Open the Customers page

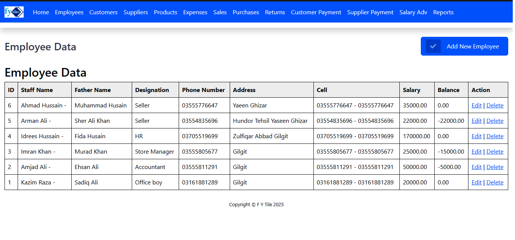pyautogui.click(x=103, y=12)
